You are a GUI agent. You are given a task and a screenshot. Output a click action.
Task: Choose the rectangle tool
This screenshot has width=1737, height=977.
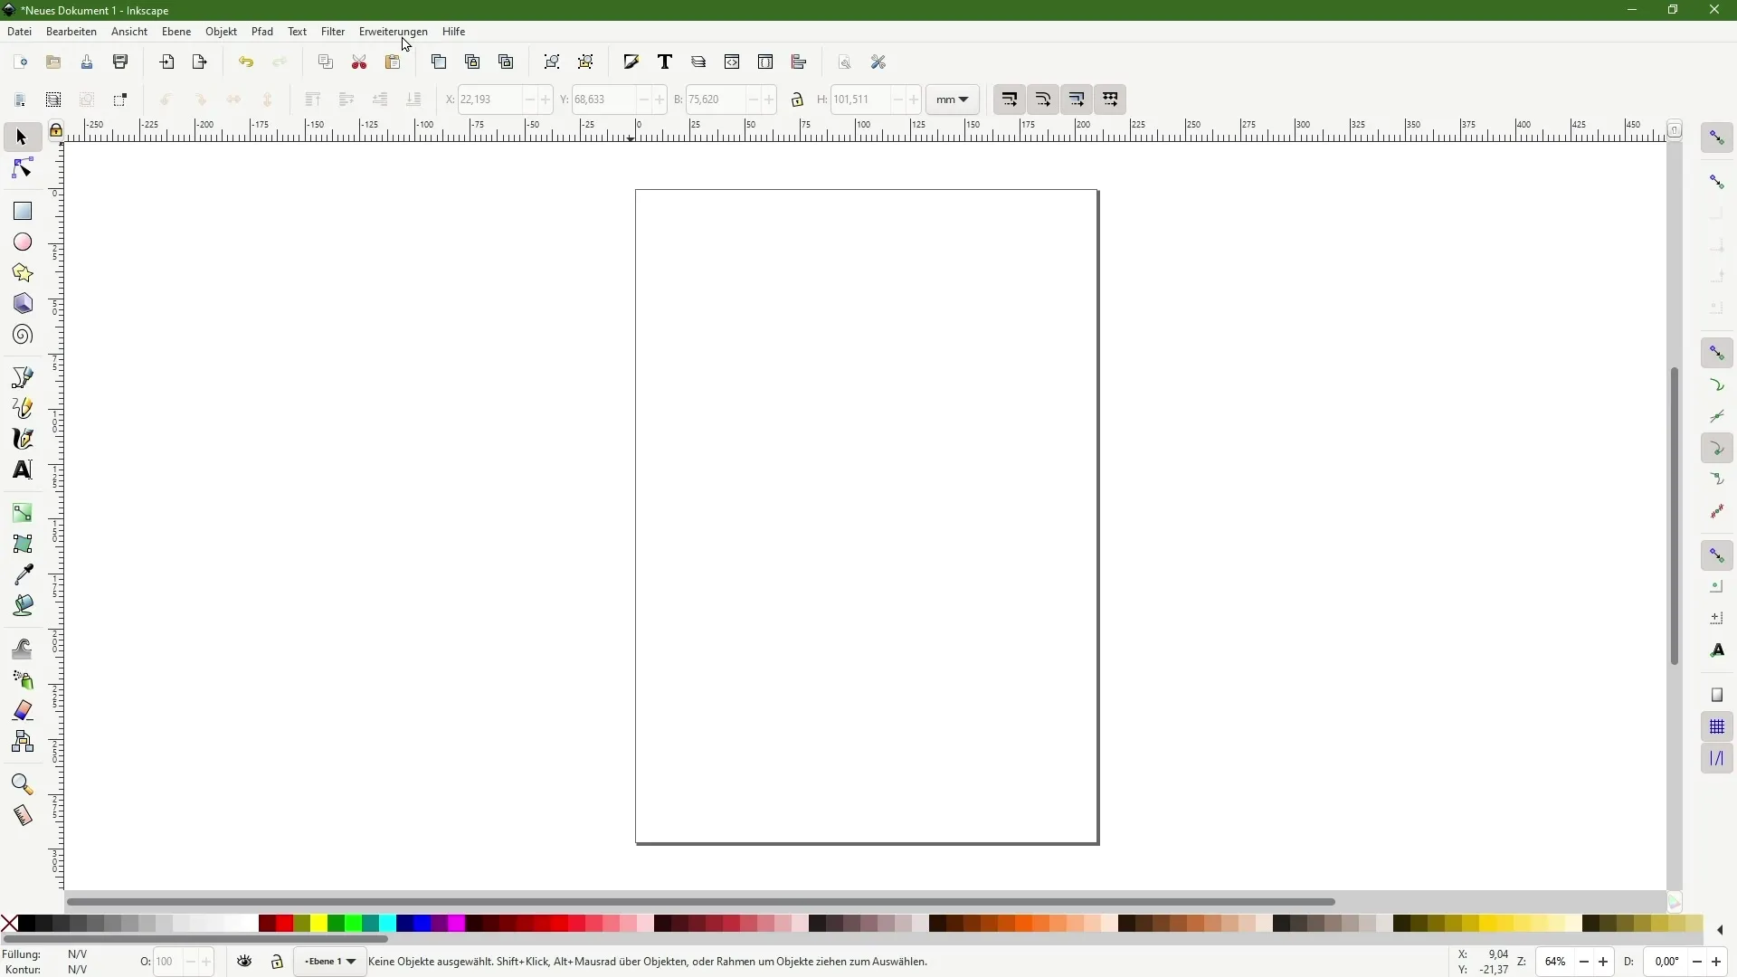(22, 211)
